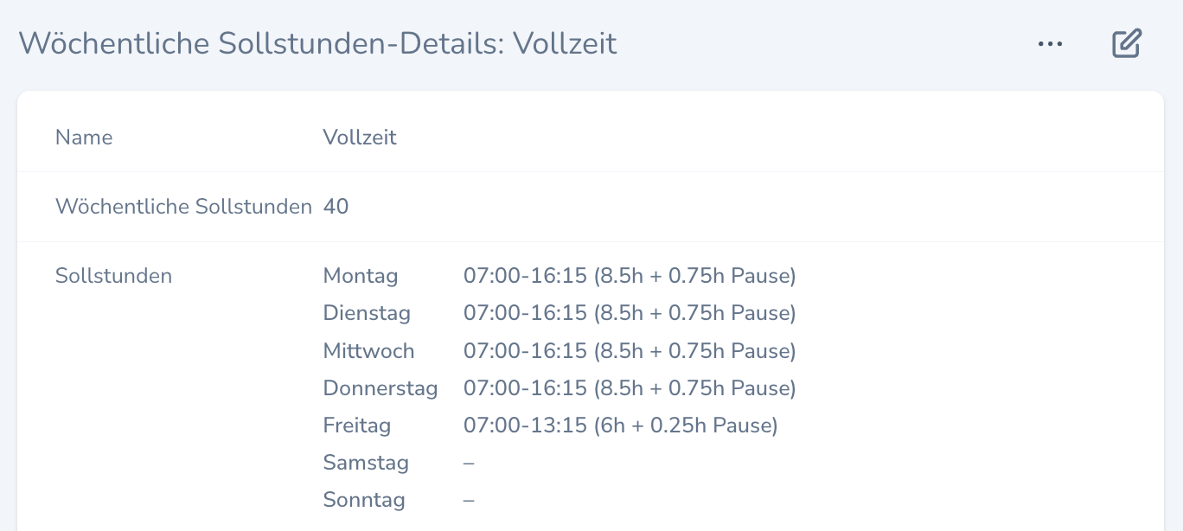
Task: Select the Samstag entry
Action: click(366, 463)
